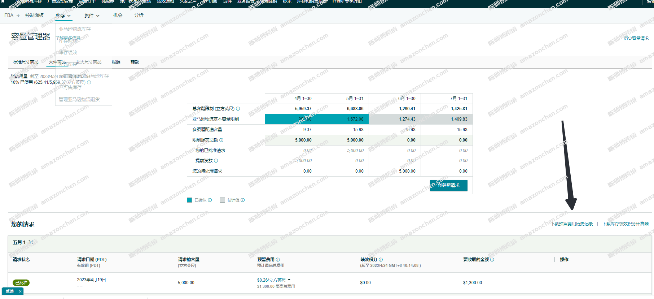Click info icon beside 当前用量 usage text
The image size is (654, 299).
(x=89, y=82)
